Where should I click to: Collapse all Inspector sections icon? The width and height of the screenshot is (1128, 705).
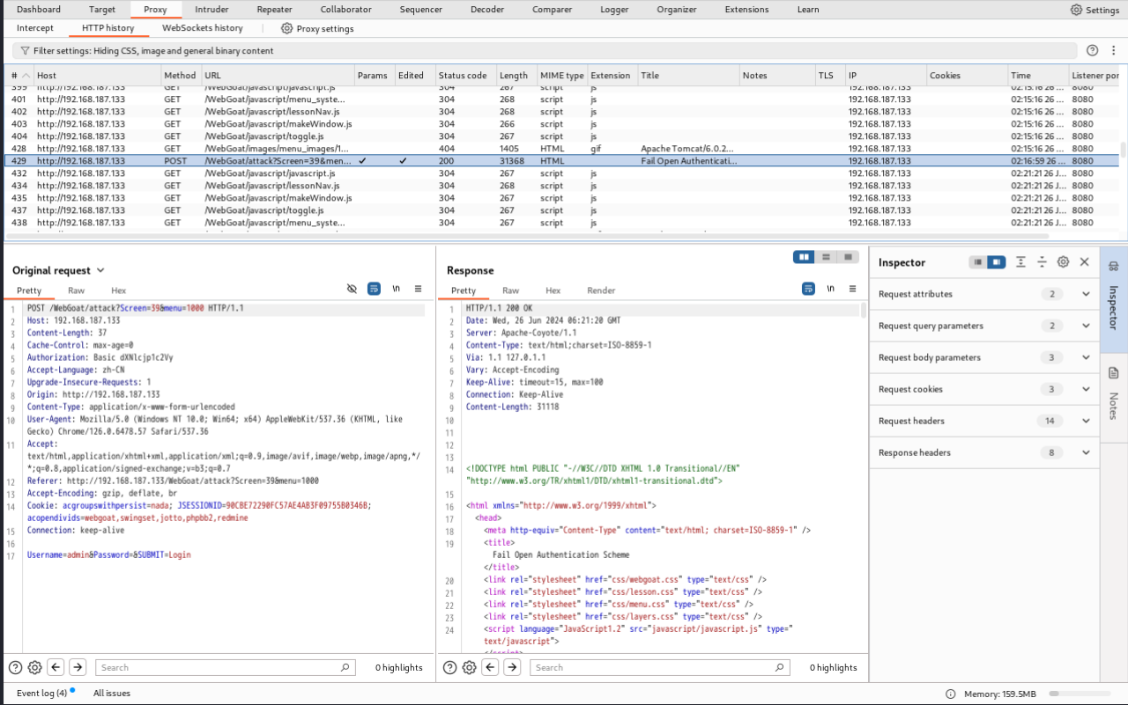click(1042, 262)
